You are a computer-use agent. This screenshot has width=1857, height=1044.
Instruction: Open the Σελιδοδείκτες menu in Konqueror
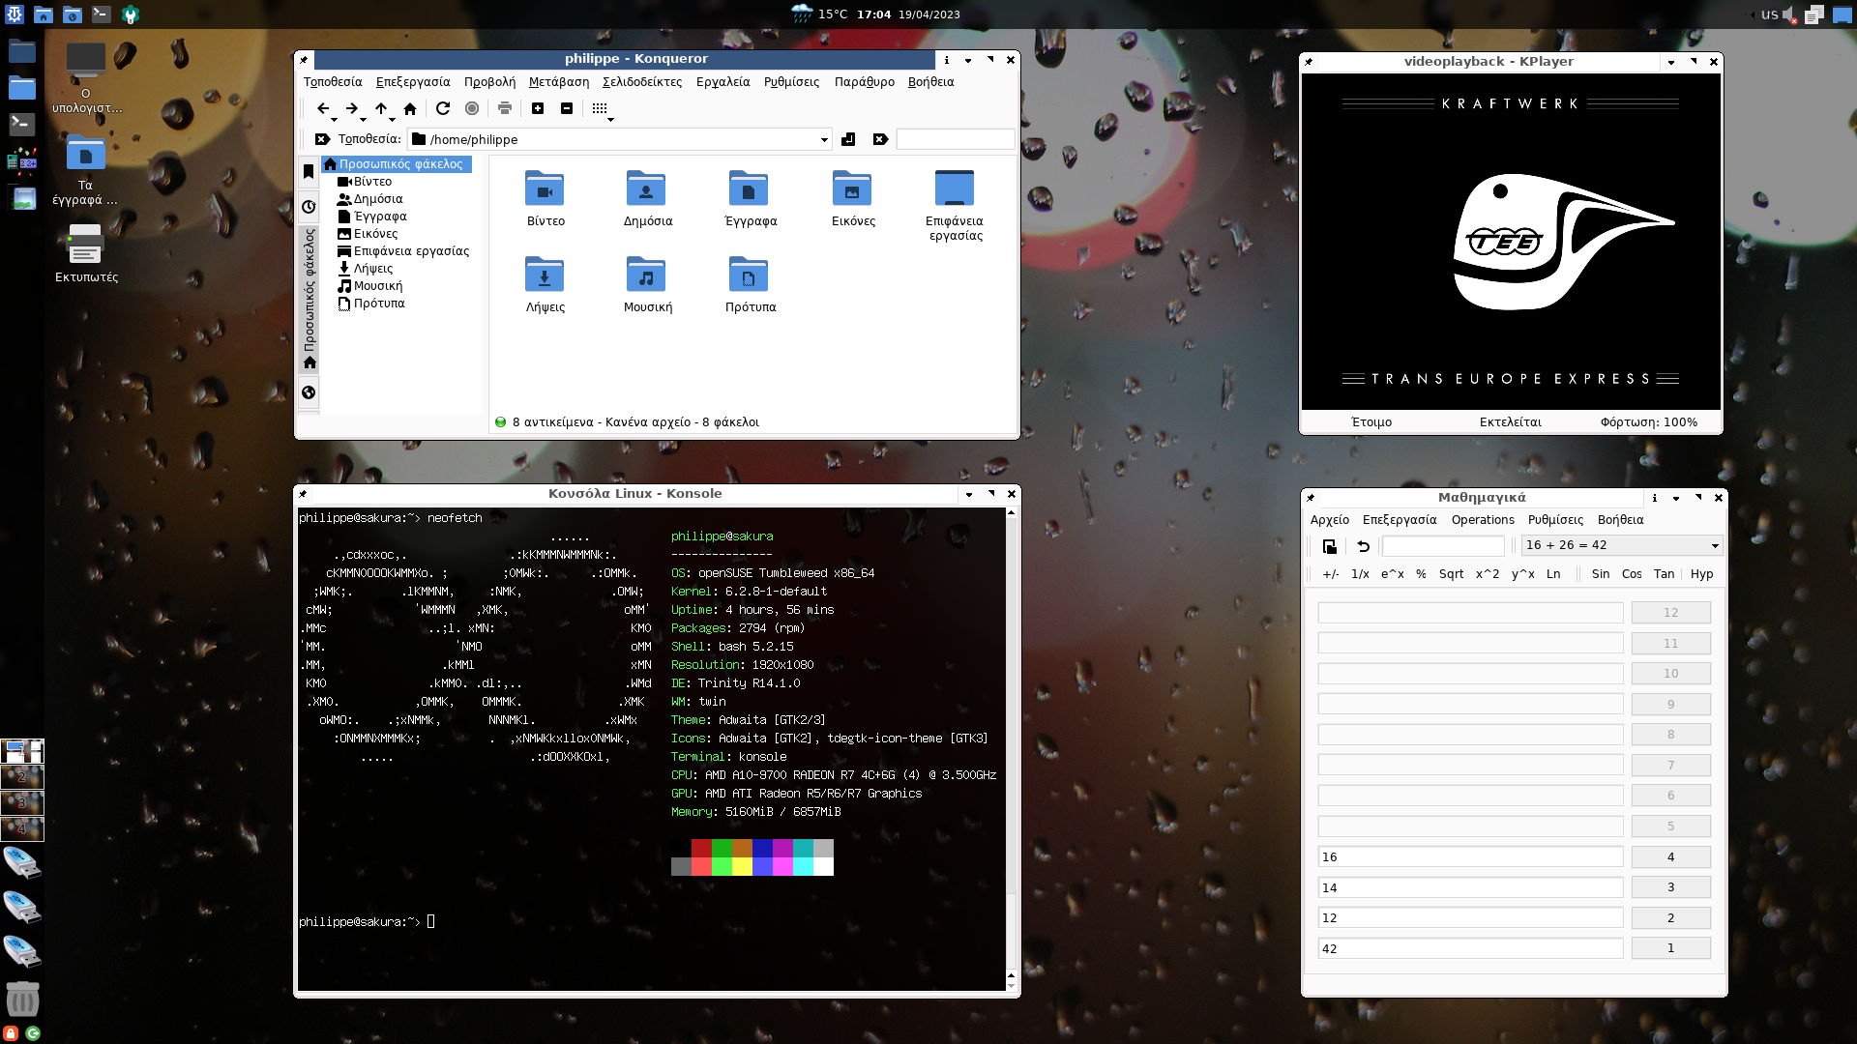tap(642, 82)
